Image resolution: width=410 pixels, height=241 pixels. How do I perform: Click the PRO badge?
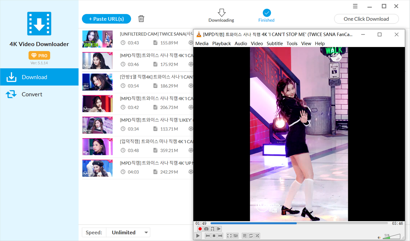pyautogui.click(x=39, y=56)
